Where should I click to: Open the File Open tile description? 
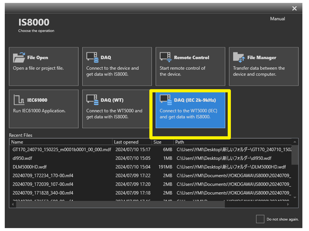38,68
